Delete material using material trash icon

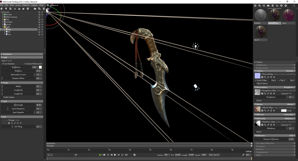click(x=272, y=6)
